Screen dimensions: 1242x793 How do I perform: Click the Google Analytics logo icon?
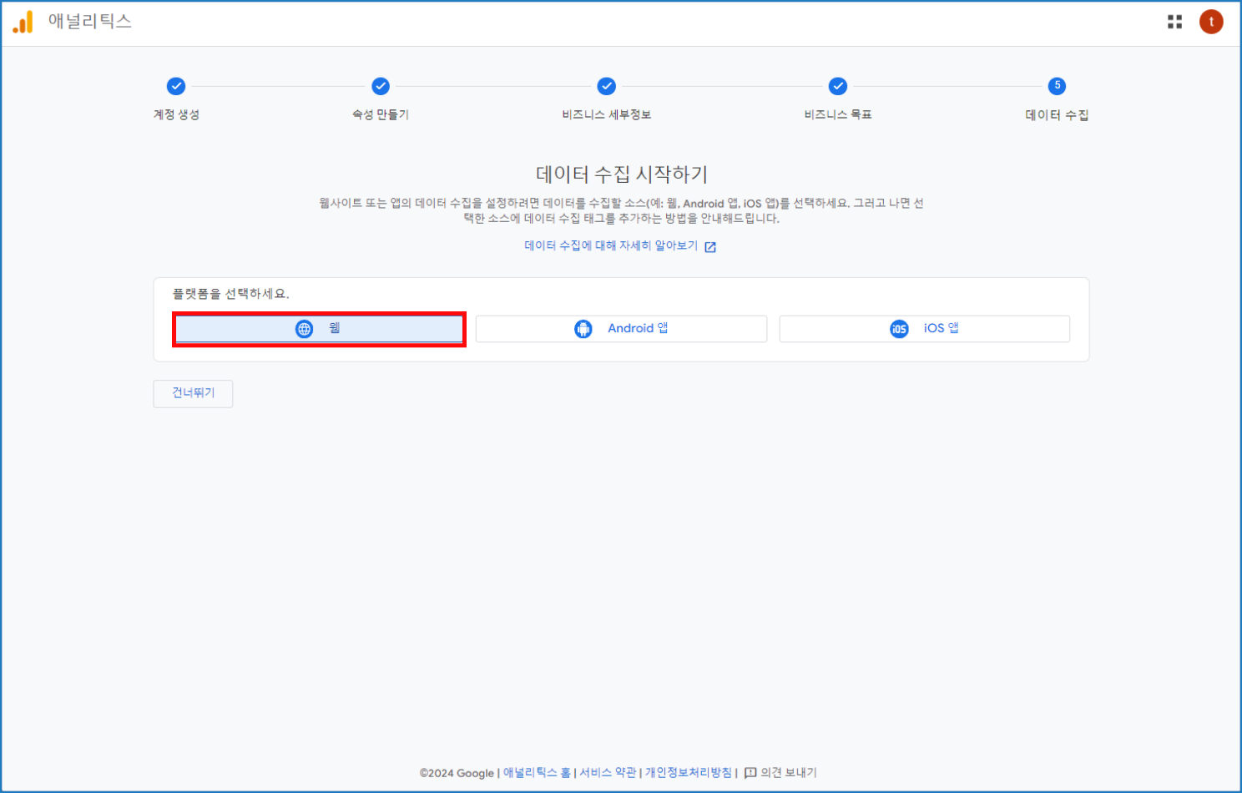[x=23, y=22]
